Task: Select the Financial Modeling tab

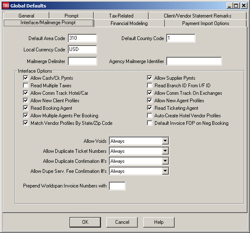Action: coord(129,23)
